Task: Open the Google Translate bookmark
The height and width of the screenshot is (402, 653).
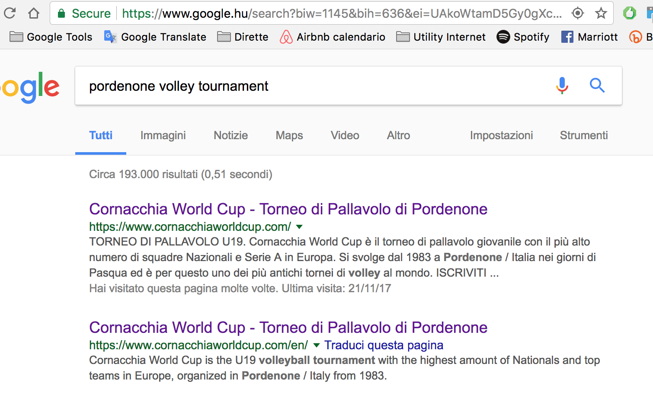Action: point(155,37)
